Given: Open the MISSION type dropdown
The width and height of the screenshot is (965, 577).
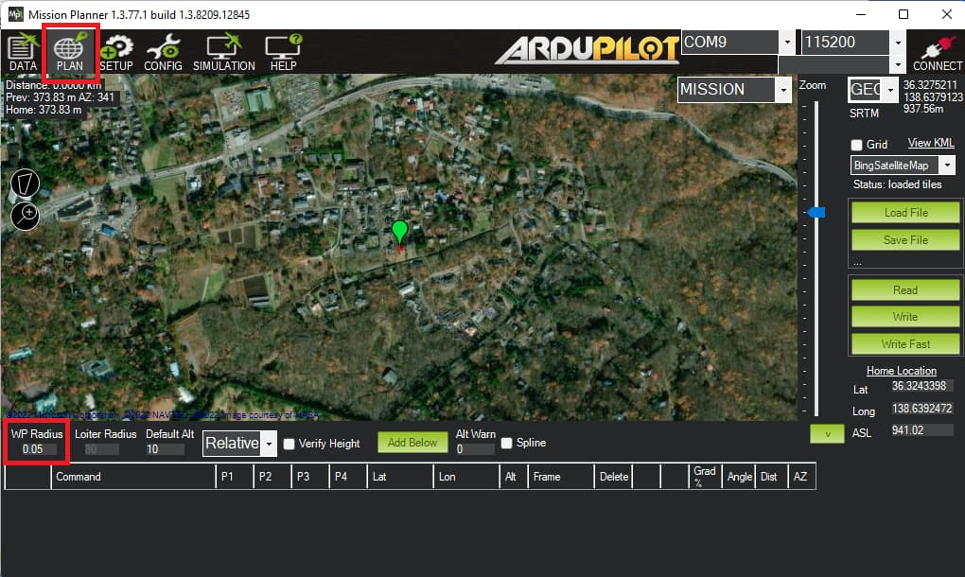Looking at the screenshot, I should tap(782, 90).
